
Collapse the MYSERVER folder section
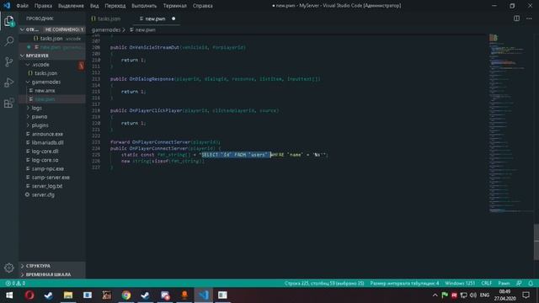(52, 56)
